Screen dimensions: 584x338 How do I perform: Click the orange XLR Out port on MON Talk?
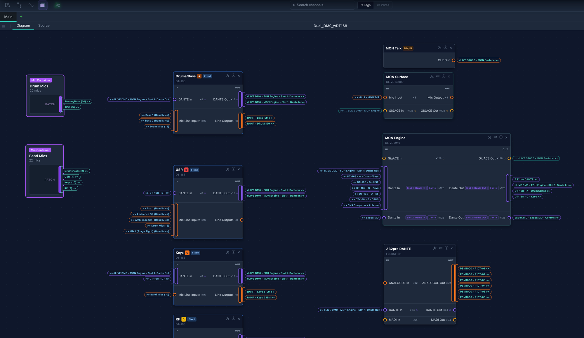[453, 60]
